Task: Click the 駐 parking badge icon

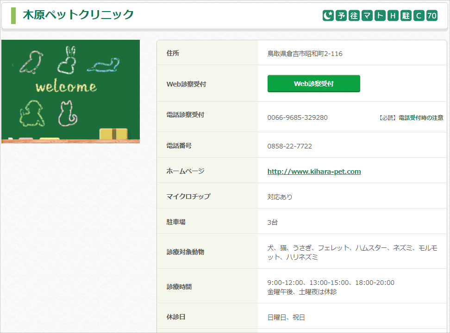Action: click(x=406, y=16)
